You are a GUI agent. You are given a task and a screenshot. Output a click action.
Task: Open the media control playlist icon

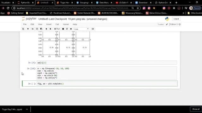tap(186, 8)
